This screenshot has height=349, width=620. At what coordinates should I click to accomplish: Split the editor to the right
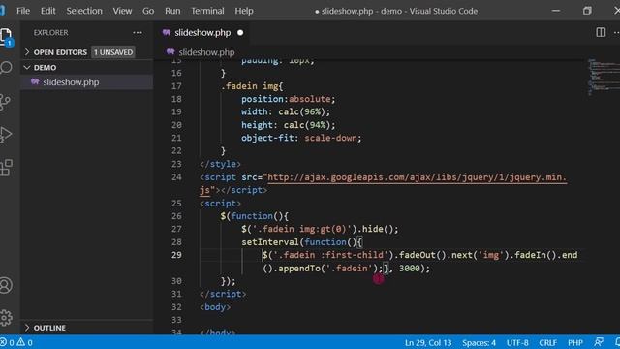601,32
